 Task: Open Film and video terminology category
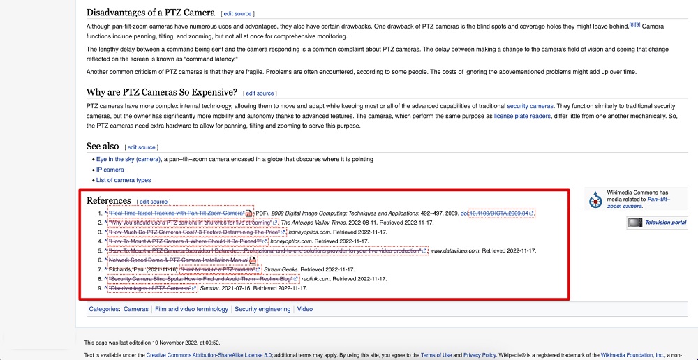click(192, 309)
